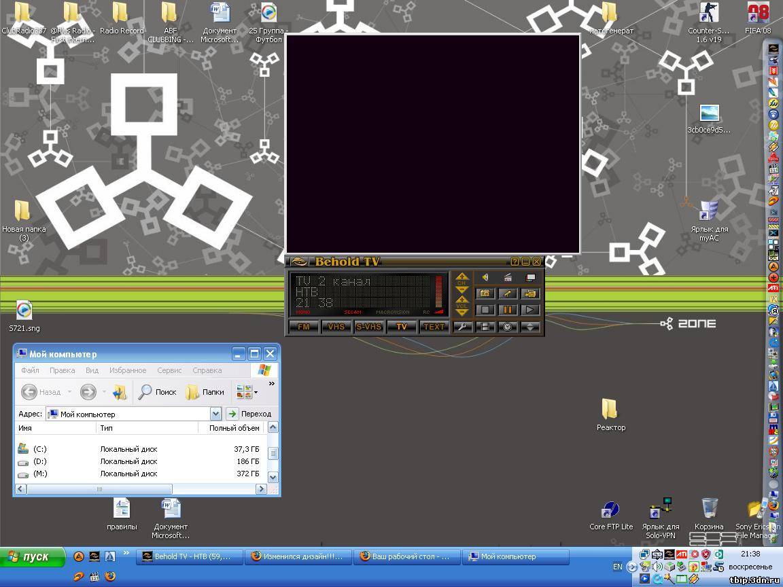This screenshot has width=783, height=587.
Task: Click the monitor display icon in Behold TV
Action: tap(530, 277)
